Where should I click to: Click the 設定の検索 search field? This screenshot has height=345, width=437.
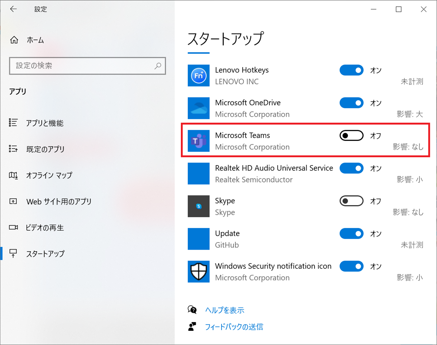(82, 66)
